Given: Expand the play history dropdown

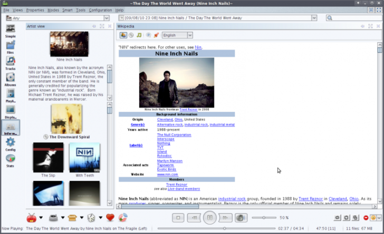Looking at the screenshot, I should coord(314,18).
